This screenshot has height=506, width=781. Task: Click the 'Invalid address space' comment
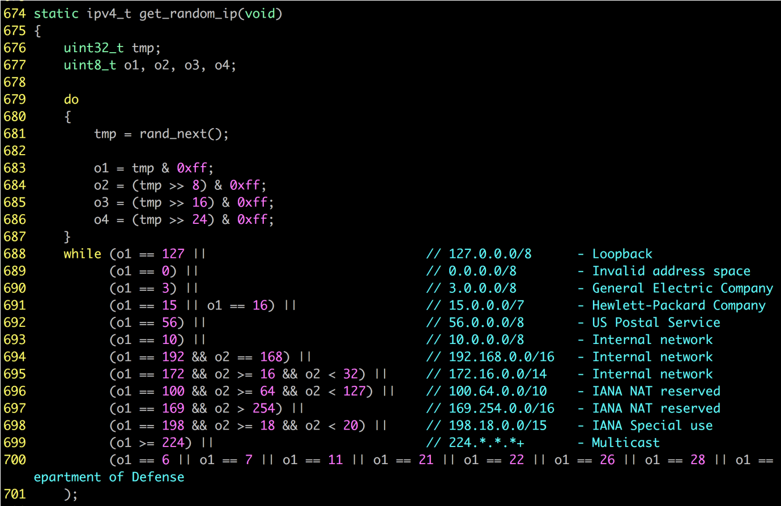pos(671,271)
